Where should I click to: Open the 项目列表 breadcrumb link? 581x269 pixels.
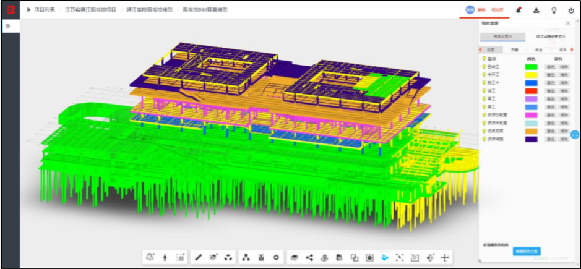45,10
